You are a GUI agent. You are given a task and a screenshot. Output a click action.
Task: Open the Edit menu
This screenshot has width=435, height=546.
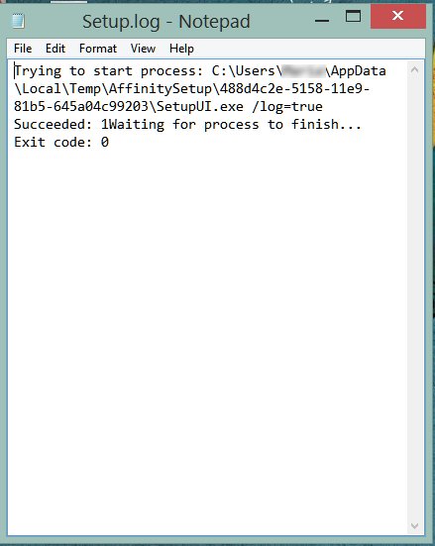[x=55, y=49]
